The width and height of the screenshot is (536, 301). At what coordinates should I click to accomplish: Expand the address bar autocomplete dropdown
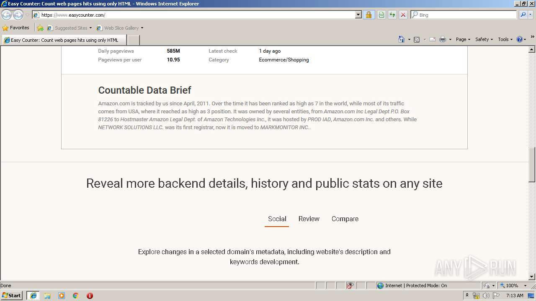point(358,15)
